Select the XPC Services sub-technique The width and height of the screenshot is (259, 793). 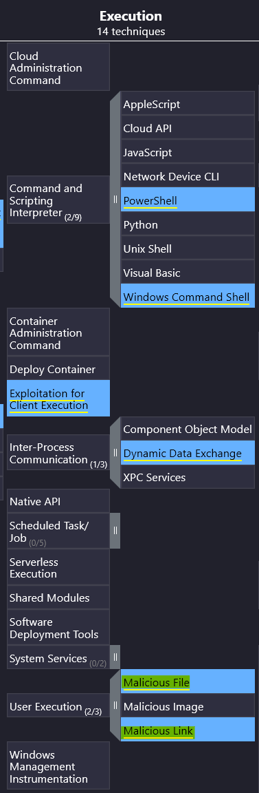coord(188,477)
